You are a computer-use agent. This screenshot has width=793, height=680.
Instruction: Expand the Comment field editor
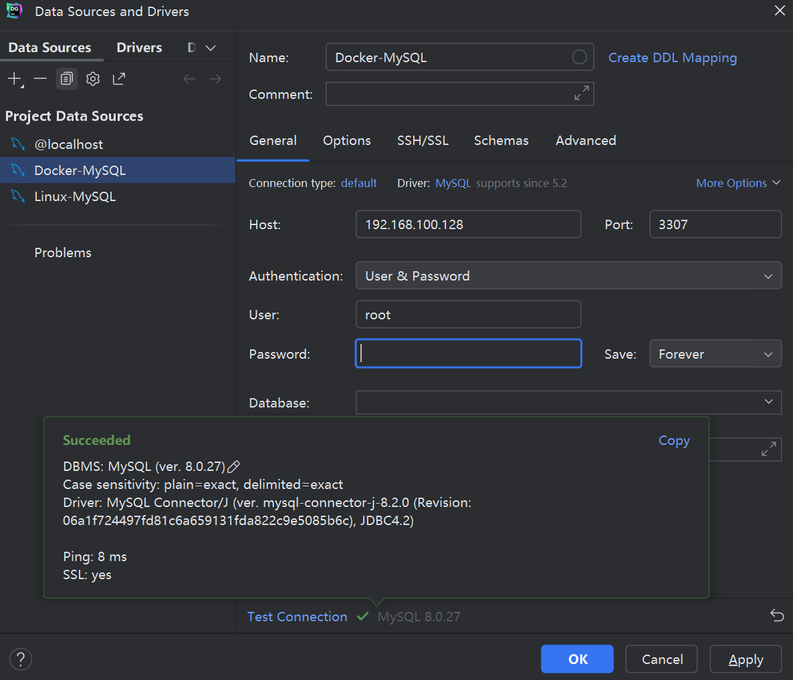coord(582,93)
